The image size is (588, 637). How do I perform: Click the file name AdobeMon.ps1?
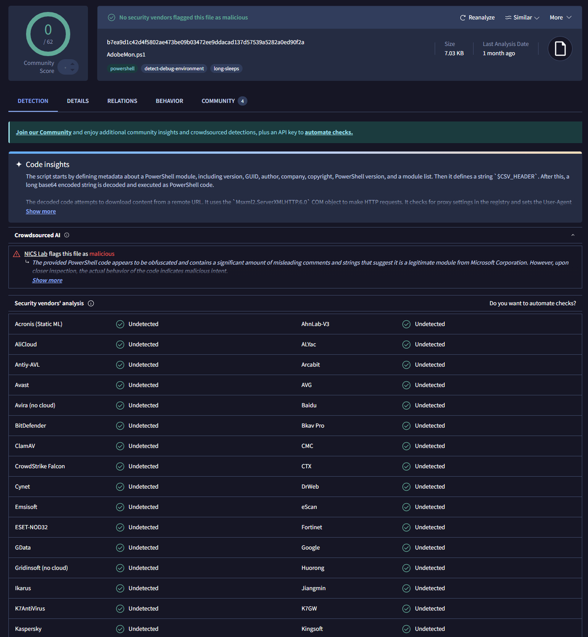(x=126, y=55)
